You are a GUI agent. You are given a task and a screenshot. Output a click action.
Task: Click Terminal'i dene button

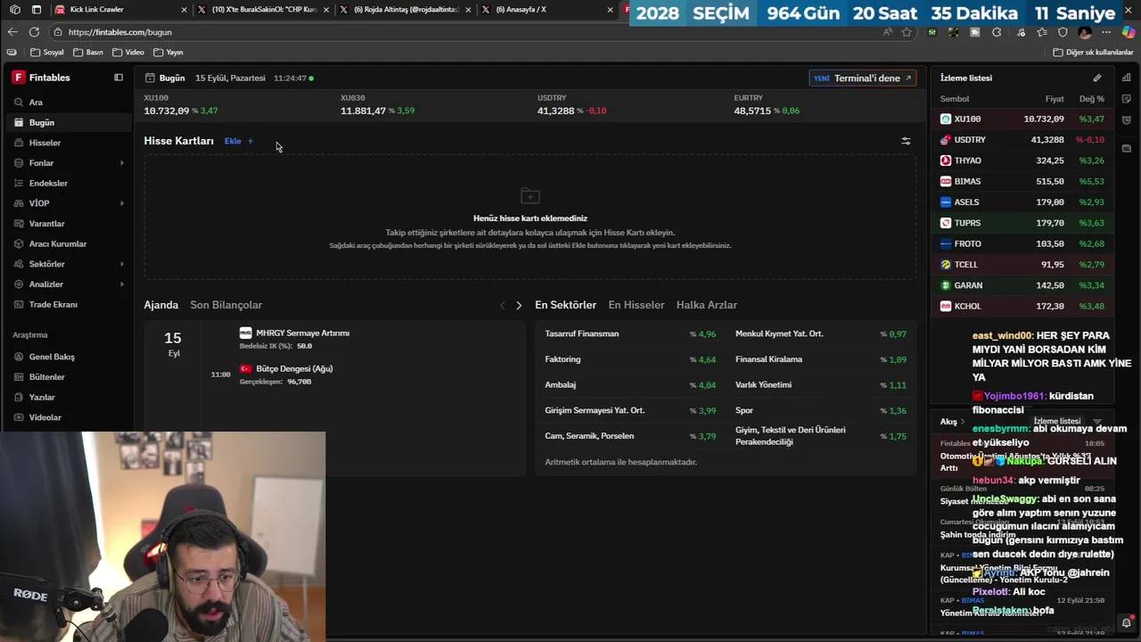(x=863, y=78)
